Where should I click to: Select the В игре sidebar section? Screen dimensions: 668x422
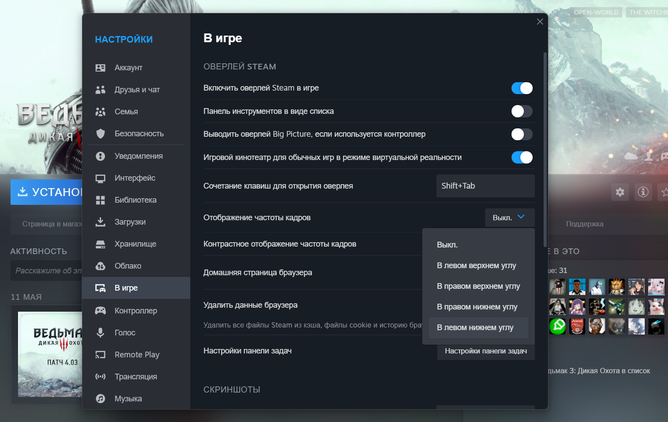(x=136, y=288)
